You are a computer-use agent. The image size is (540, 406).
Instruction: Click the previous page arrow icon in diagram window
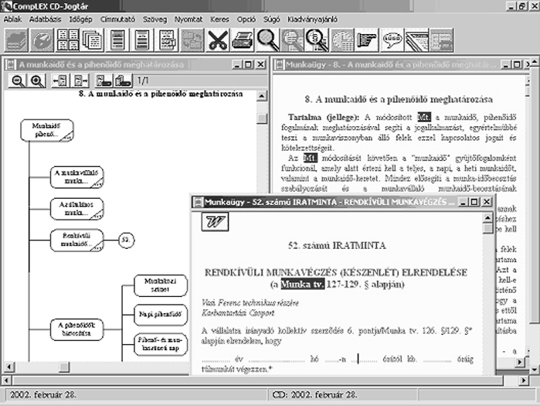coord(60,80)
